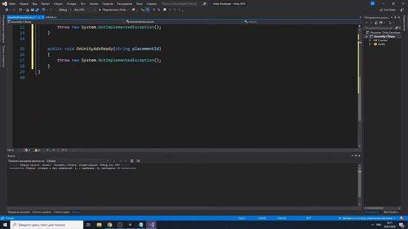
Task: Pin the Solution Explorer panel
Action: tap(395, 17)
